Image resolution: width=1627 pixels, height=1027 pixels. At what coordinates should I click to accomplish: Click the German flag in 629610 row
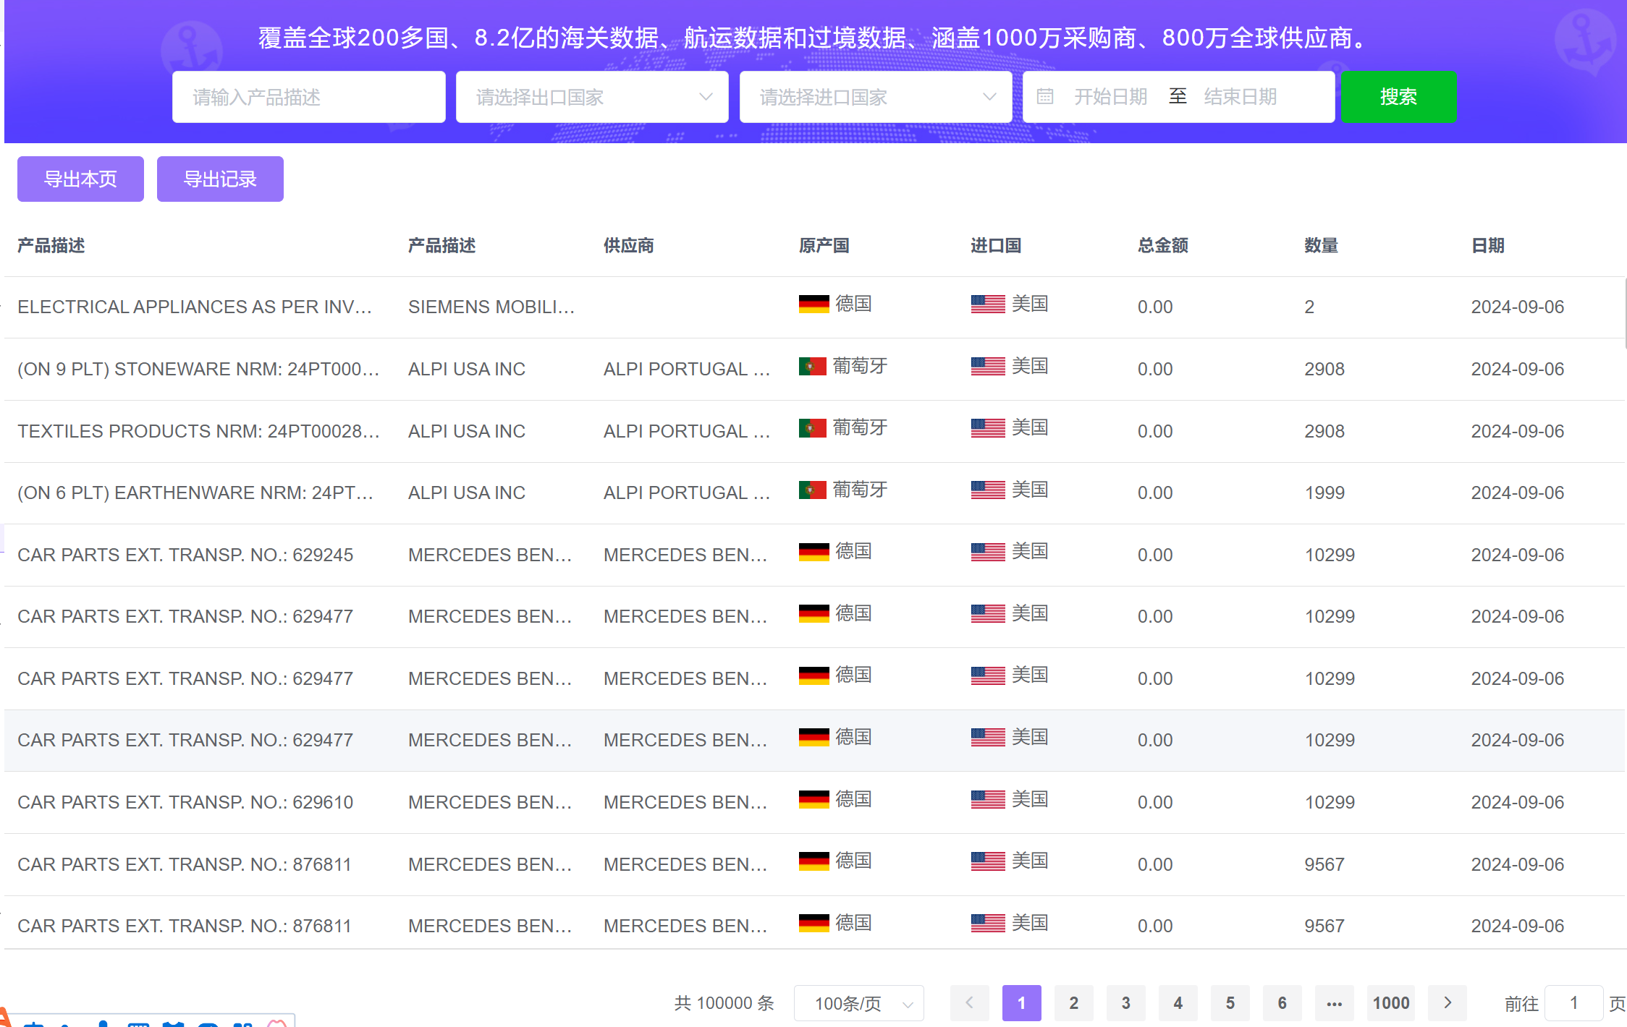pos(813,800)
